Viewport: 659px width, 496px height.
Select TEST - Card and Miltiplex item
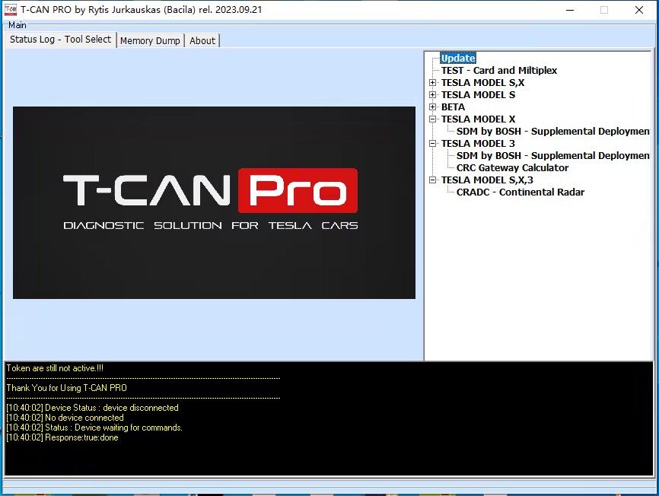click(x=499, y=70)
